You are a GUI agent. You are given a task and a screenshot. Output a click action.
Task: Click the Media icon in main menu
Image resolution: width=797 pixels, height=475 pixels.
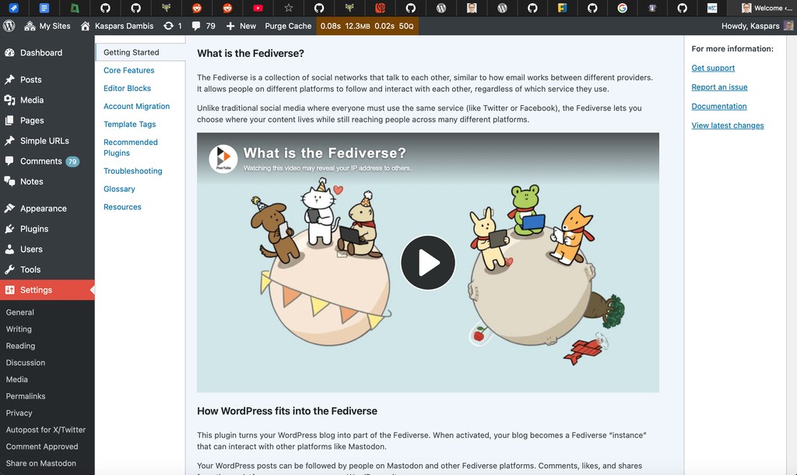coord(9,100)
